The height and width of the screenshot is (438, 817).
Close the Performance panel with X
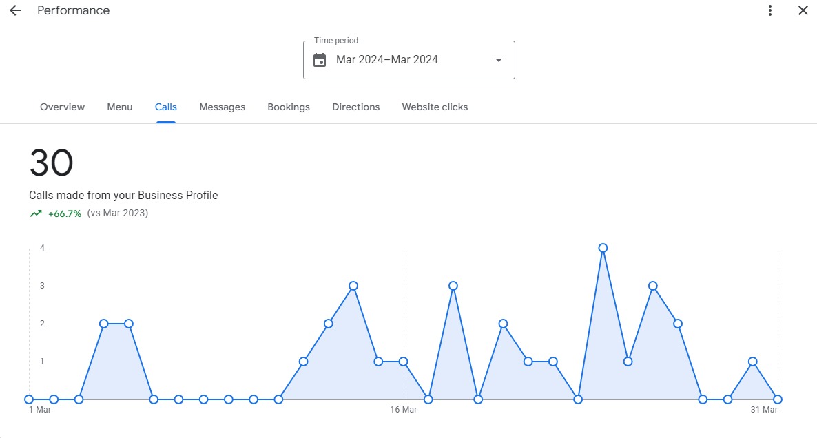pyautogui.click(x=803, y=10)
